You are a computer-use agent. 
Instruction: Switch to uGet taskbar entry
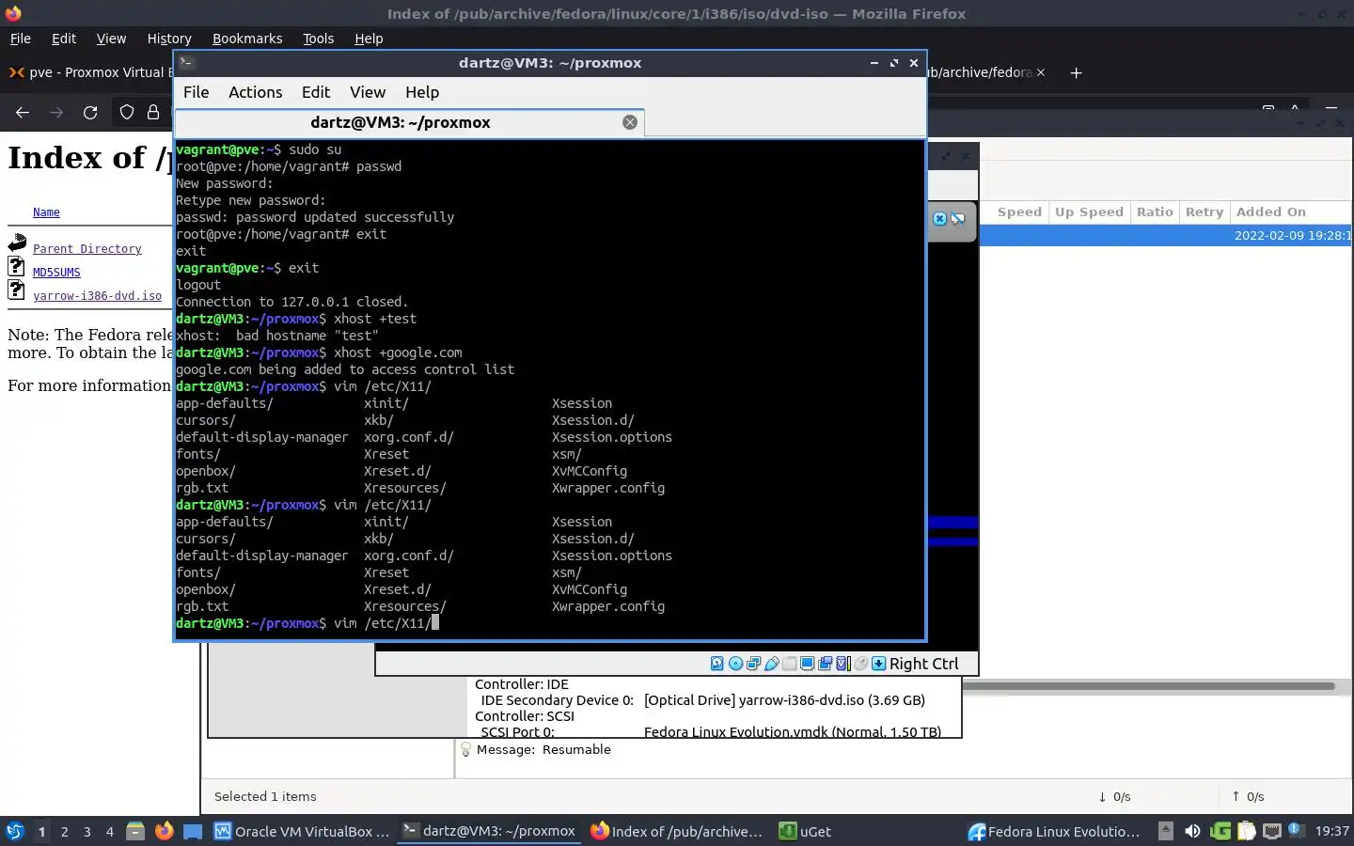(806, 831)
